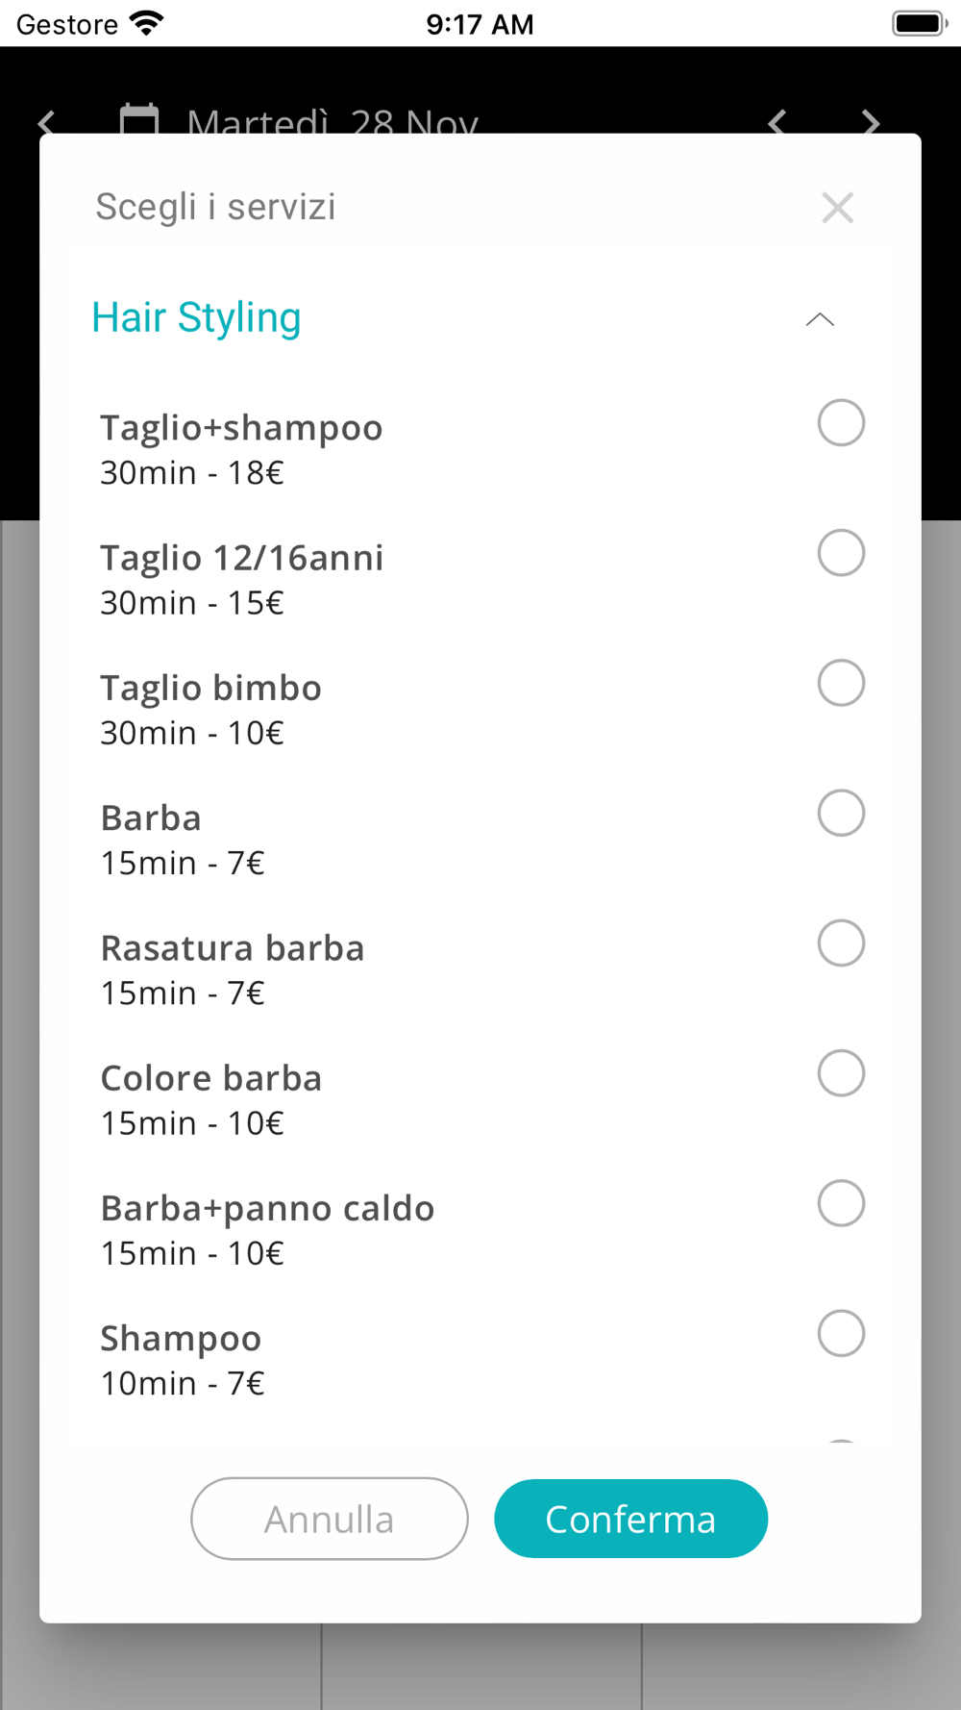Select the Barba 15min service
This screenshot has width=961, height=1710.
click(x=841, y=813)
